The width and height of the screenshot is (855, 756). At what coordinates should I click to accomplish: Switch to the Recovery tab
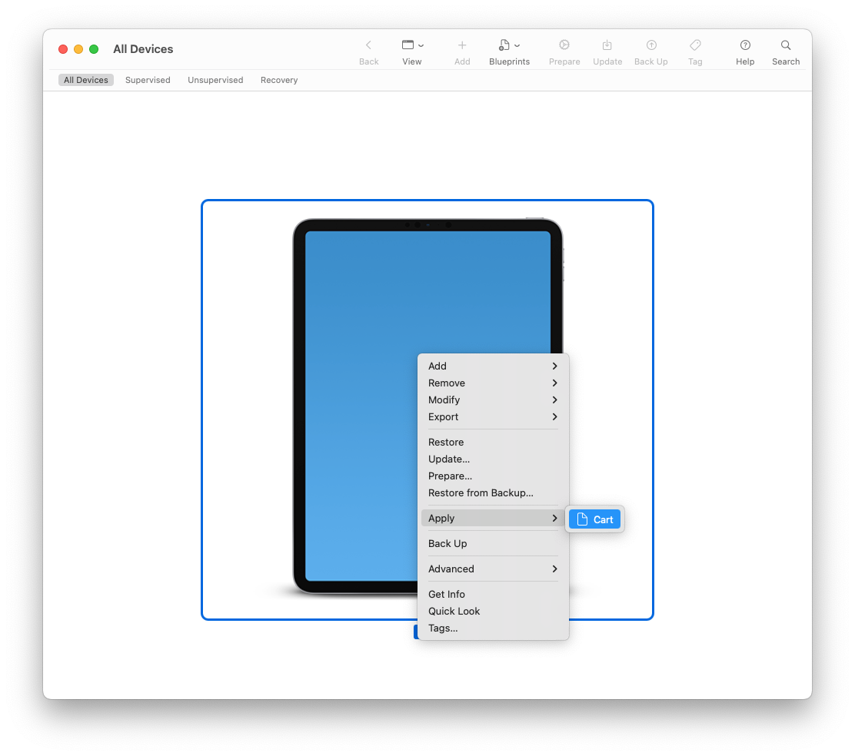click(x=279, y=80)
